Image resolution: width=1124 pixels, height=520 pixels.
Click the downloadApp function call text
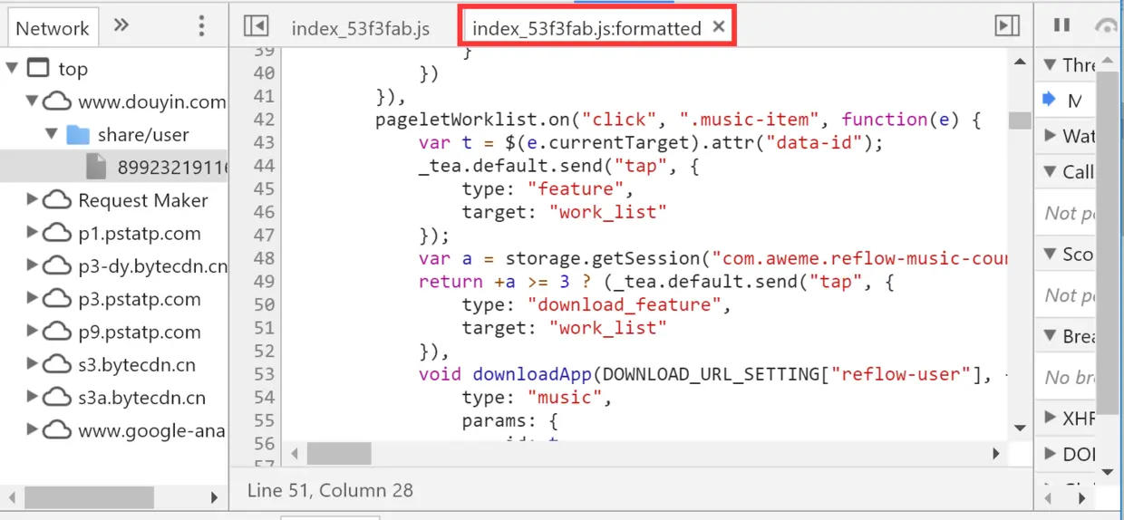click(x=531, y=374)
